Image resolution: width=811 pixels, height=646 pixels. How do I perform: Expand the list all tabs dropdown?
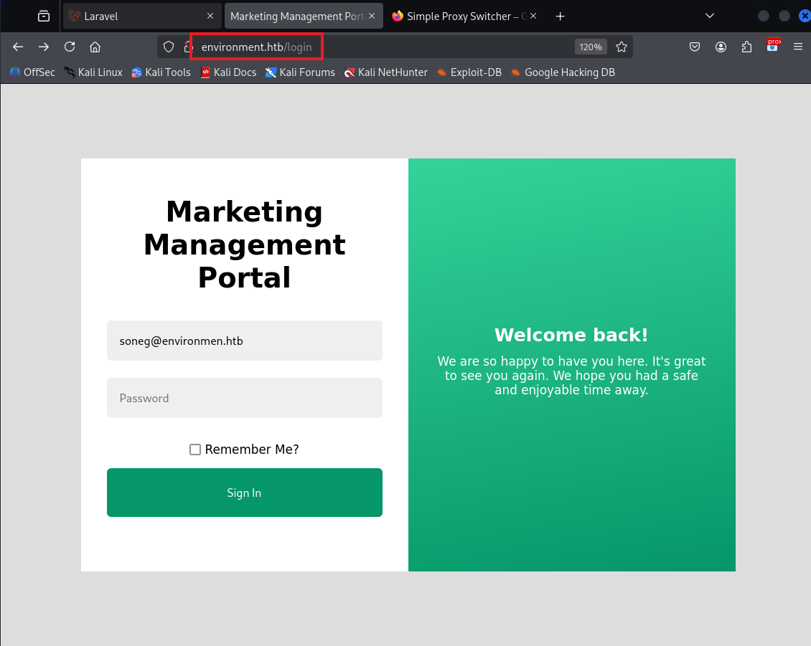(709, 16)
